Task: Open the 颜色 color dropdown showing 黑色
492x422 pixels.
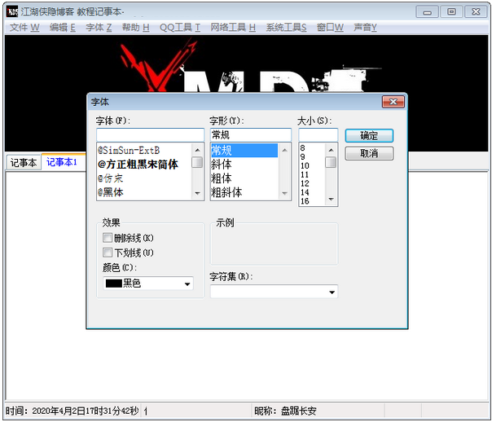Action: pos(148,284)
